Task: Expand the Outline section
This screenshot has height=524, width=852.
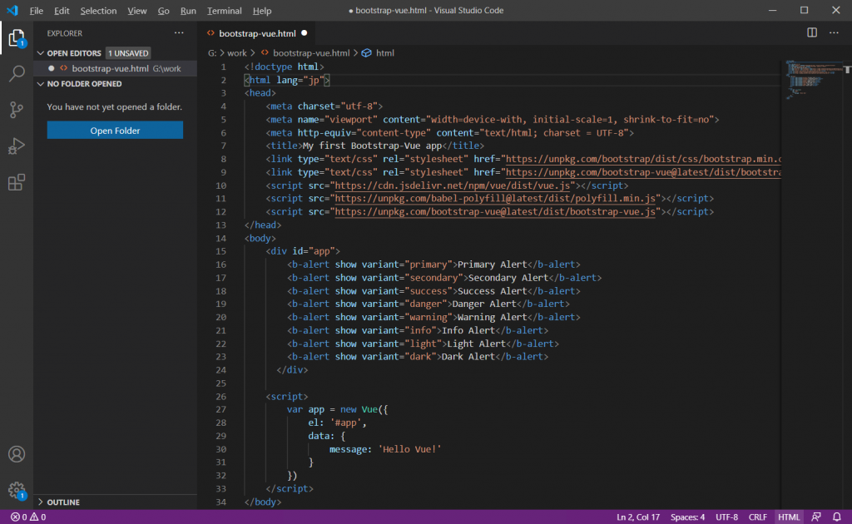Action: tap(41, 502)
